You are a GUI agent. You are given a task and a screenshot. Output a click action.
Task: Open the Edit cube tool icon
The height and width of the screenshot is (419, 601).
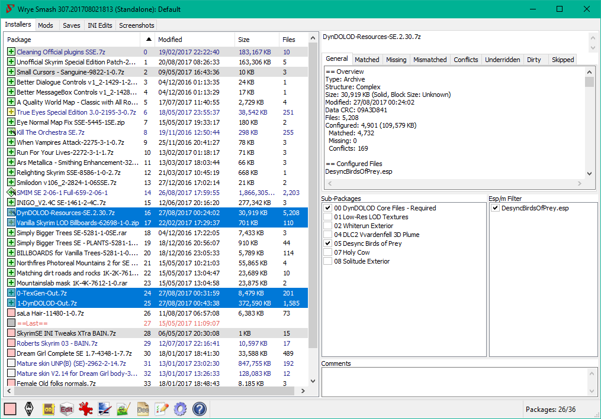click(x=67, y=409)
